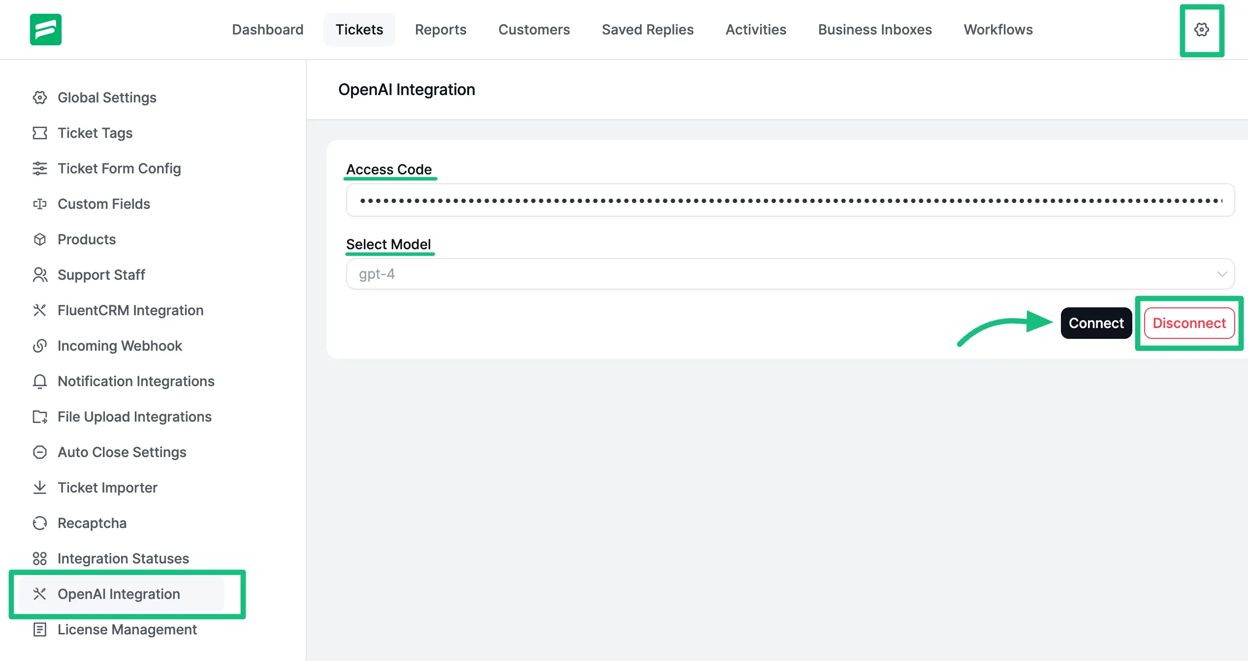This screenshot has width=1248, height=661.
Task: Click the Support Staff people icon
Action: (x=40, y=275)
